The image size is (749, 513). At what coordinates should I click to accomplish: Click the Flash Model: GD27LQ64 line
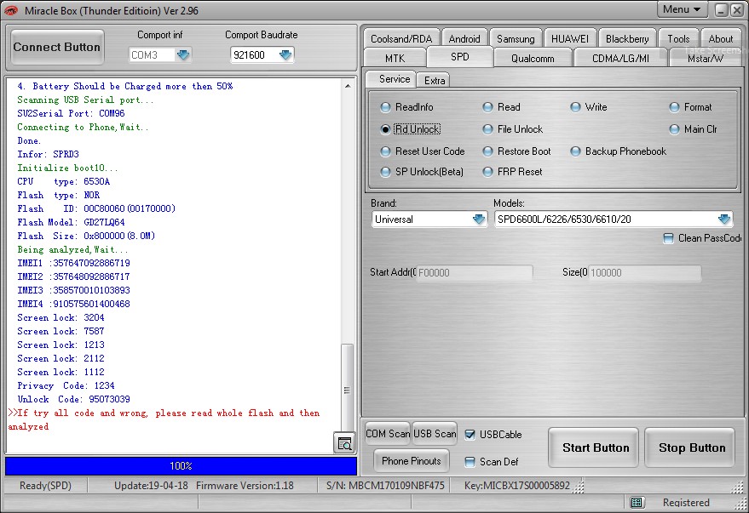[x=71, y=222]
